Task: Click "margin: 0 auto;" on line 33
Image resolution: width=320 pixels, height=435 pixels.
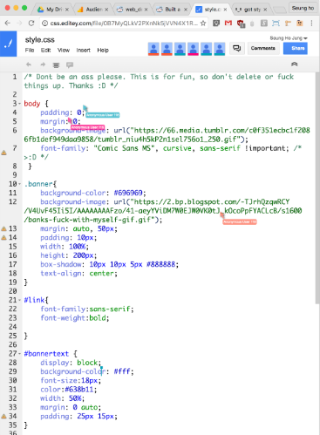Action: coord(71,407)
